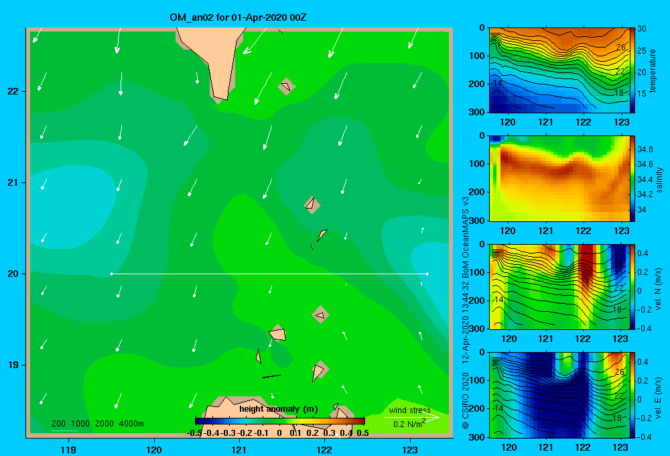Click the vel. E panel's vertical color bar
Screen dimensions: 670x456
[632, 395]
